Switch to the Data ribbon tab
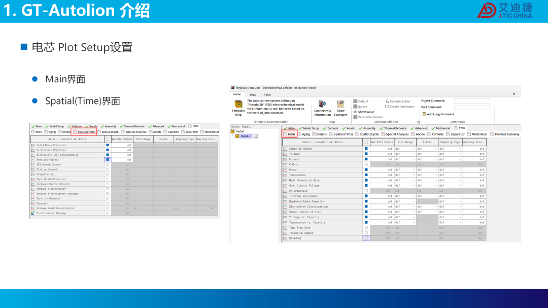Image resolution: width=548 pixels, height=308 pixels. (x=252, y=95)
